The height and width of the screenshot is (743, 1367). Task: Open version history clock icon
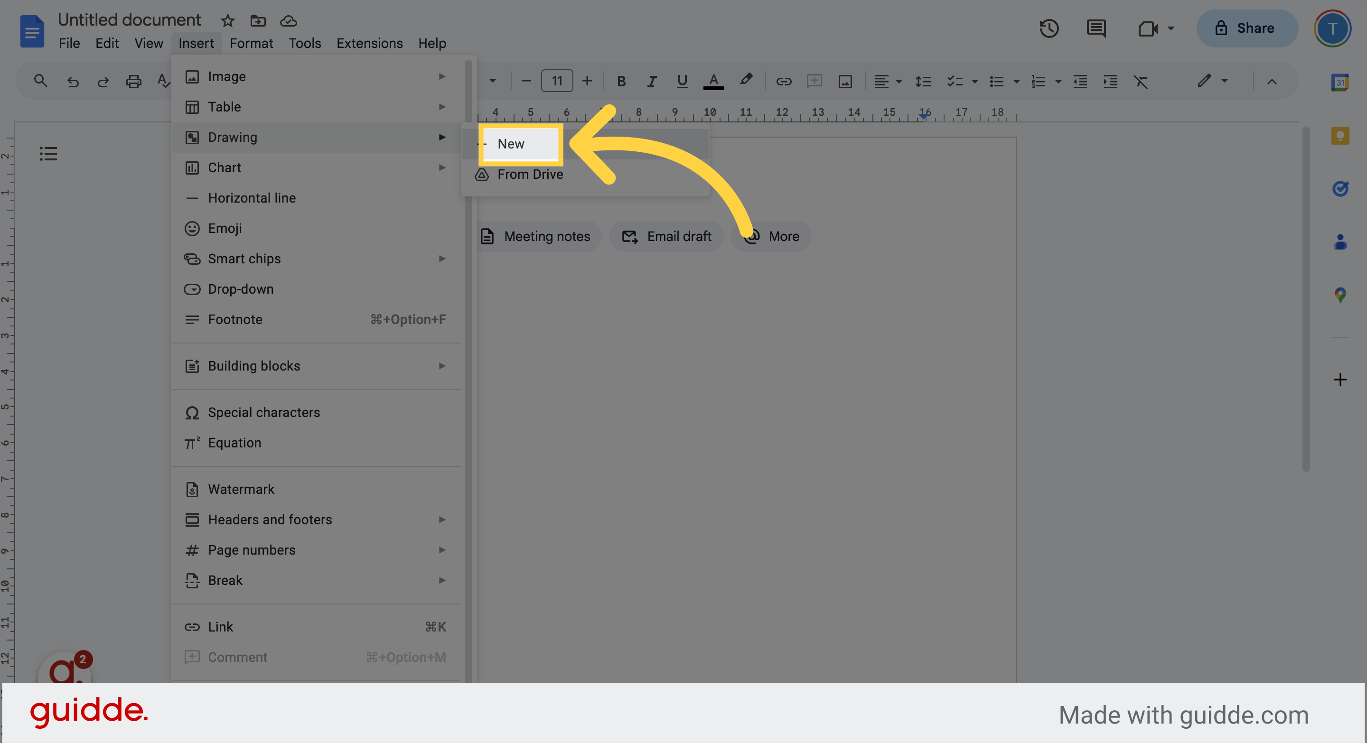click(1049, 28)
